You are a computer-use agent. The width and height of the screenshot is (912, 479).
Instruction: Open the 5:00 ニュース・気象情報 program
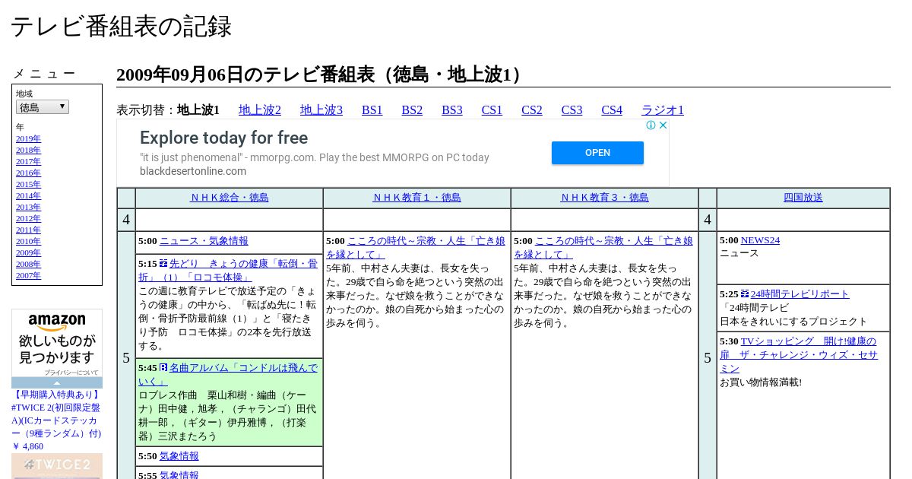pos(204,241)
